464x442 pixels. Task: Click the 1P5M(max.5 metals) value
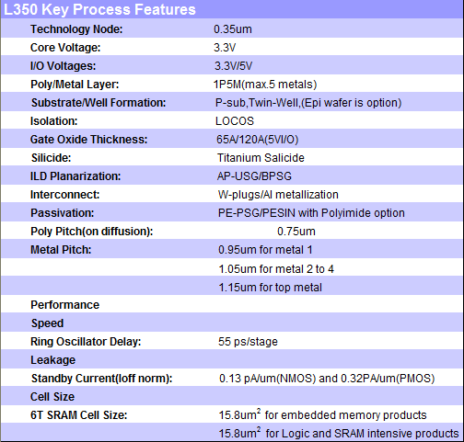[265, 85]
